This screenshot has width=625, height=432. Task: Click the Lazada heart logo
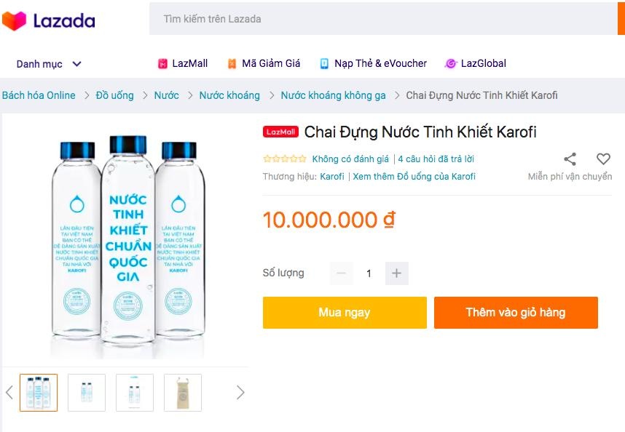[x=14, y=20]
